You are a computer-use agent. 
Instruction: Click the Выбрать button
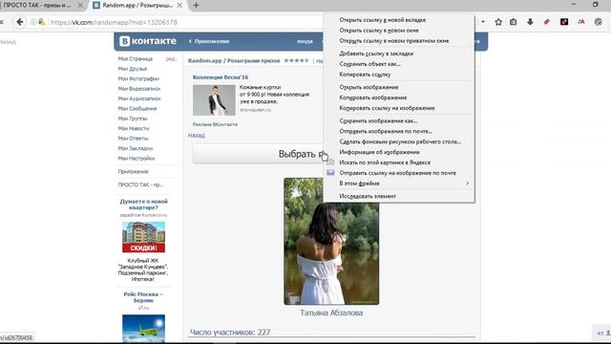pyautogui.click(x=259, y=154)
